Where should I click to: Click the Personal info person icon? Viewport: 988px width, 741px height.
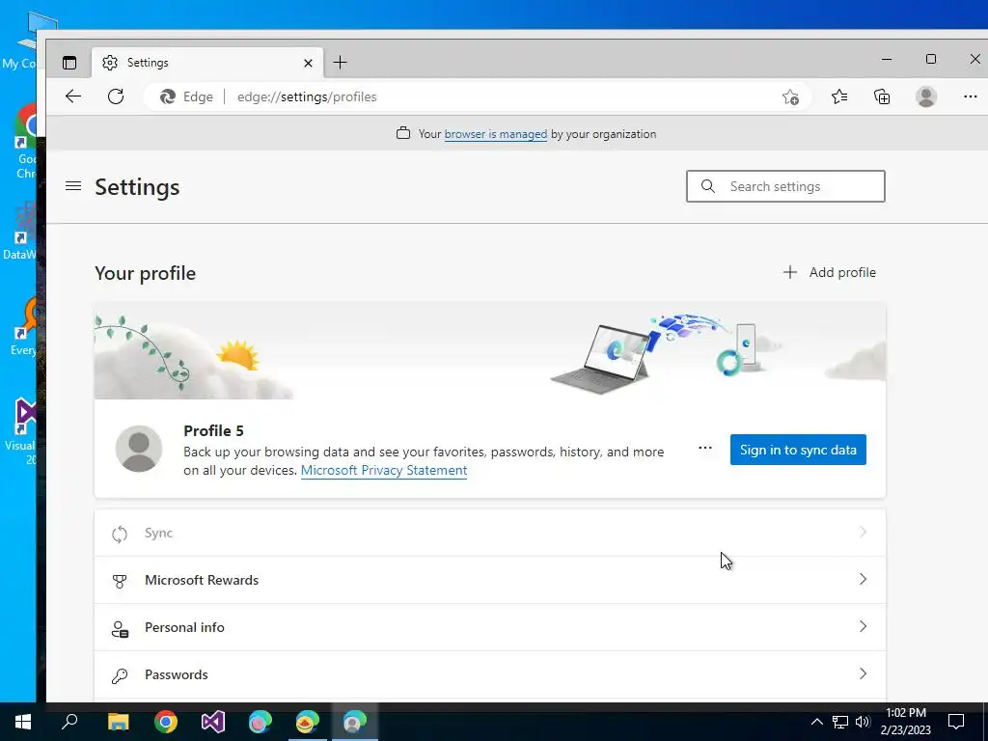[120, 628]
